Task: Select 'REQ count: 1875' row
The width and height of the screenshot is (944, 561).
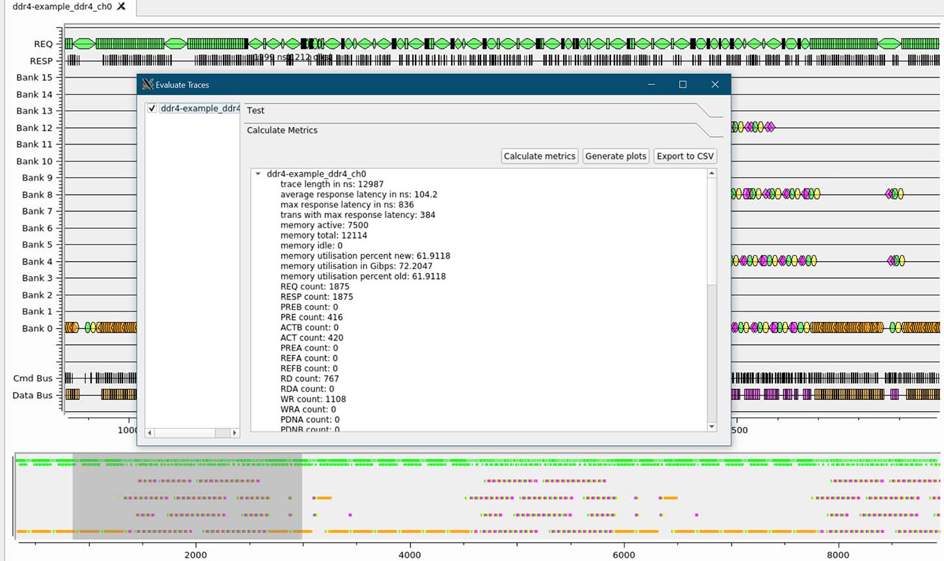Action: (x=315, y=287)
